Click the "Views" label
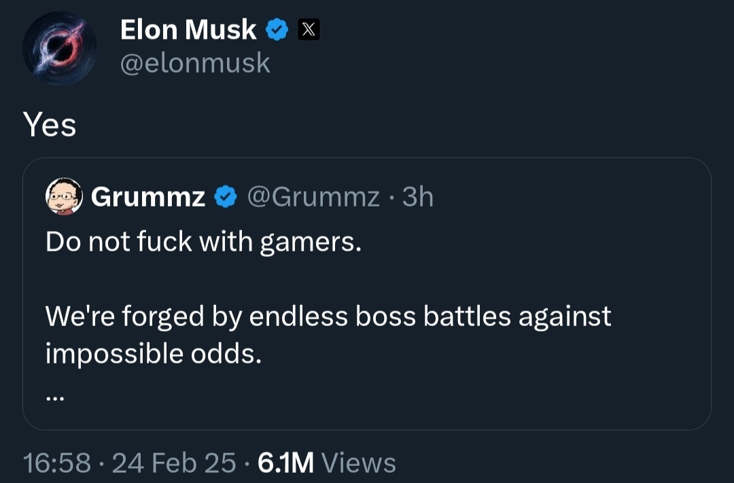Viewport: 734px width, 483px height. [358, 463]
